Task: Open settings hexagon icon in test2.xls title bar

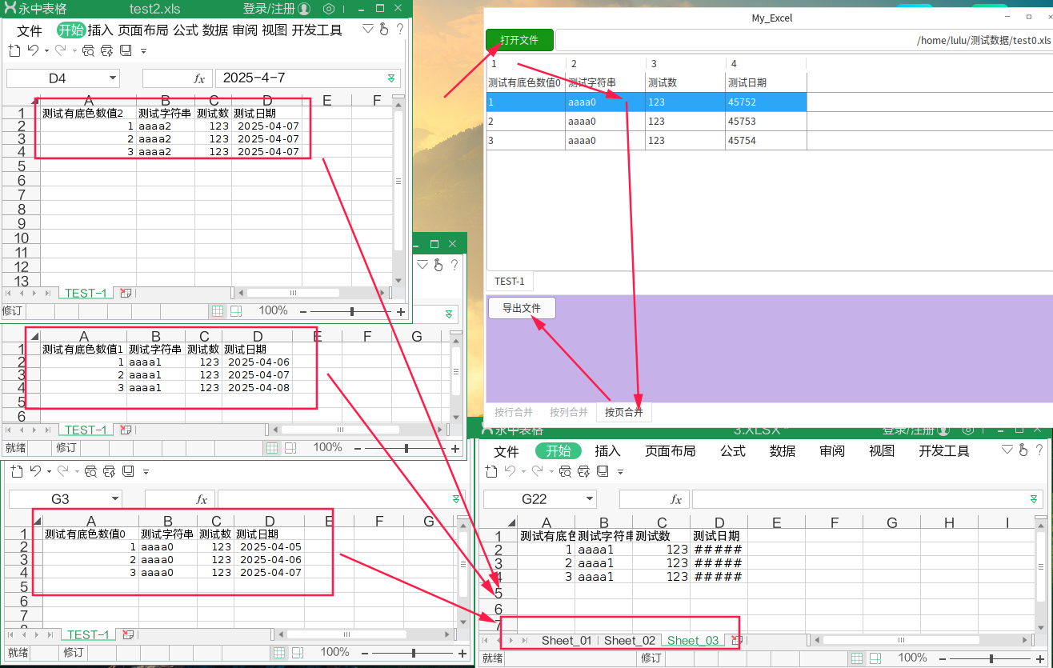Action: (x=329, y=9)
